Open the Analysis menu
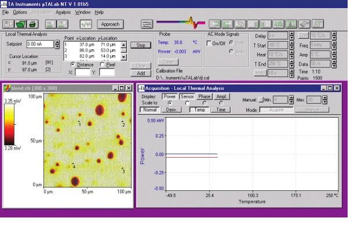Viewport: 354px width, 225px height. point(63,12)
